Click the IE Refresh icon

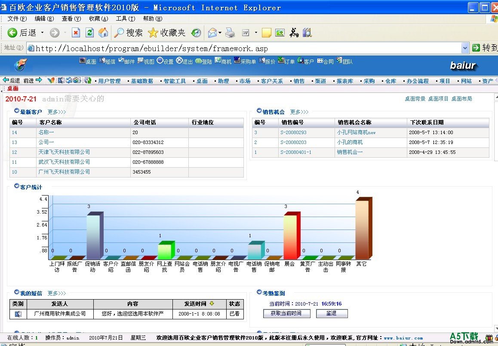click(89, 33)
